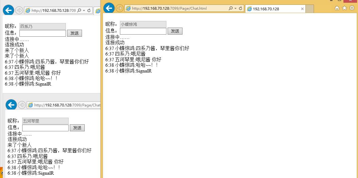This screenshot has height=178, width=358.
Task: Click 发送 button in 小蝶惊鸿 window
Action: [x=175, y=31]
